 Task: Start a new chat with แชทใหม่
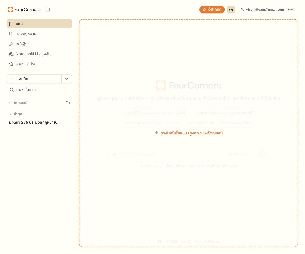click(x=34, y=79)
